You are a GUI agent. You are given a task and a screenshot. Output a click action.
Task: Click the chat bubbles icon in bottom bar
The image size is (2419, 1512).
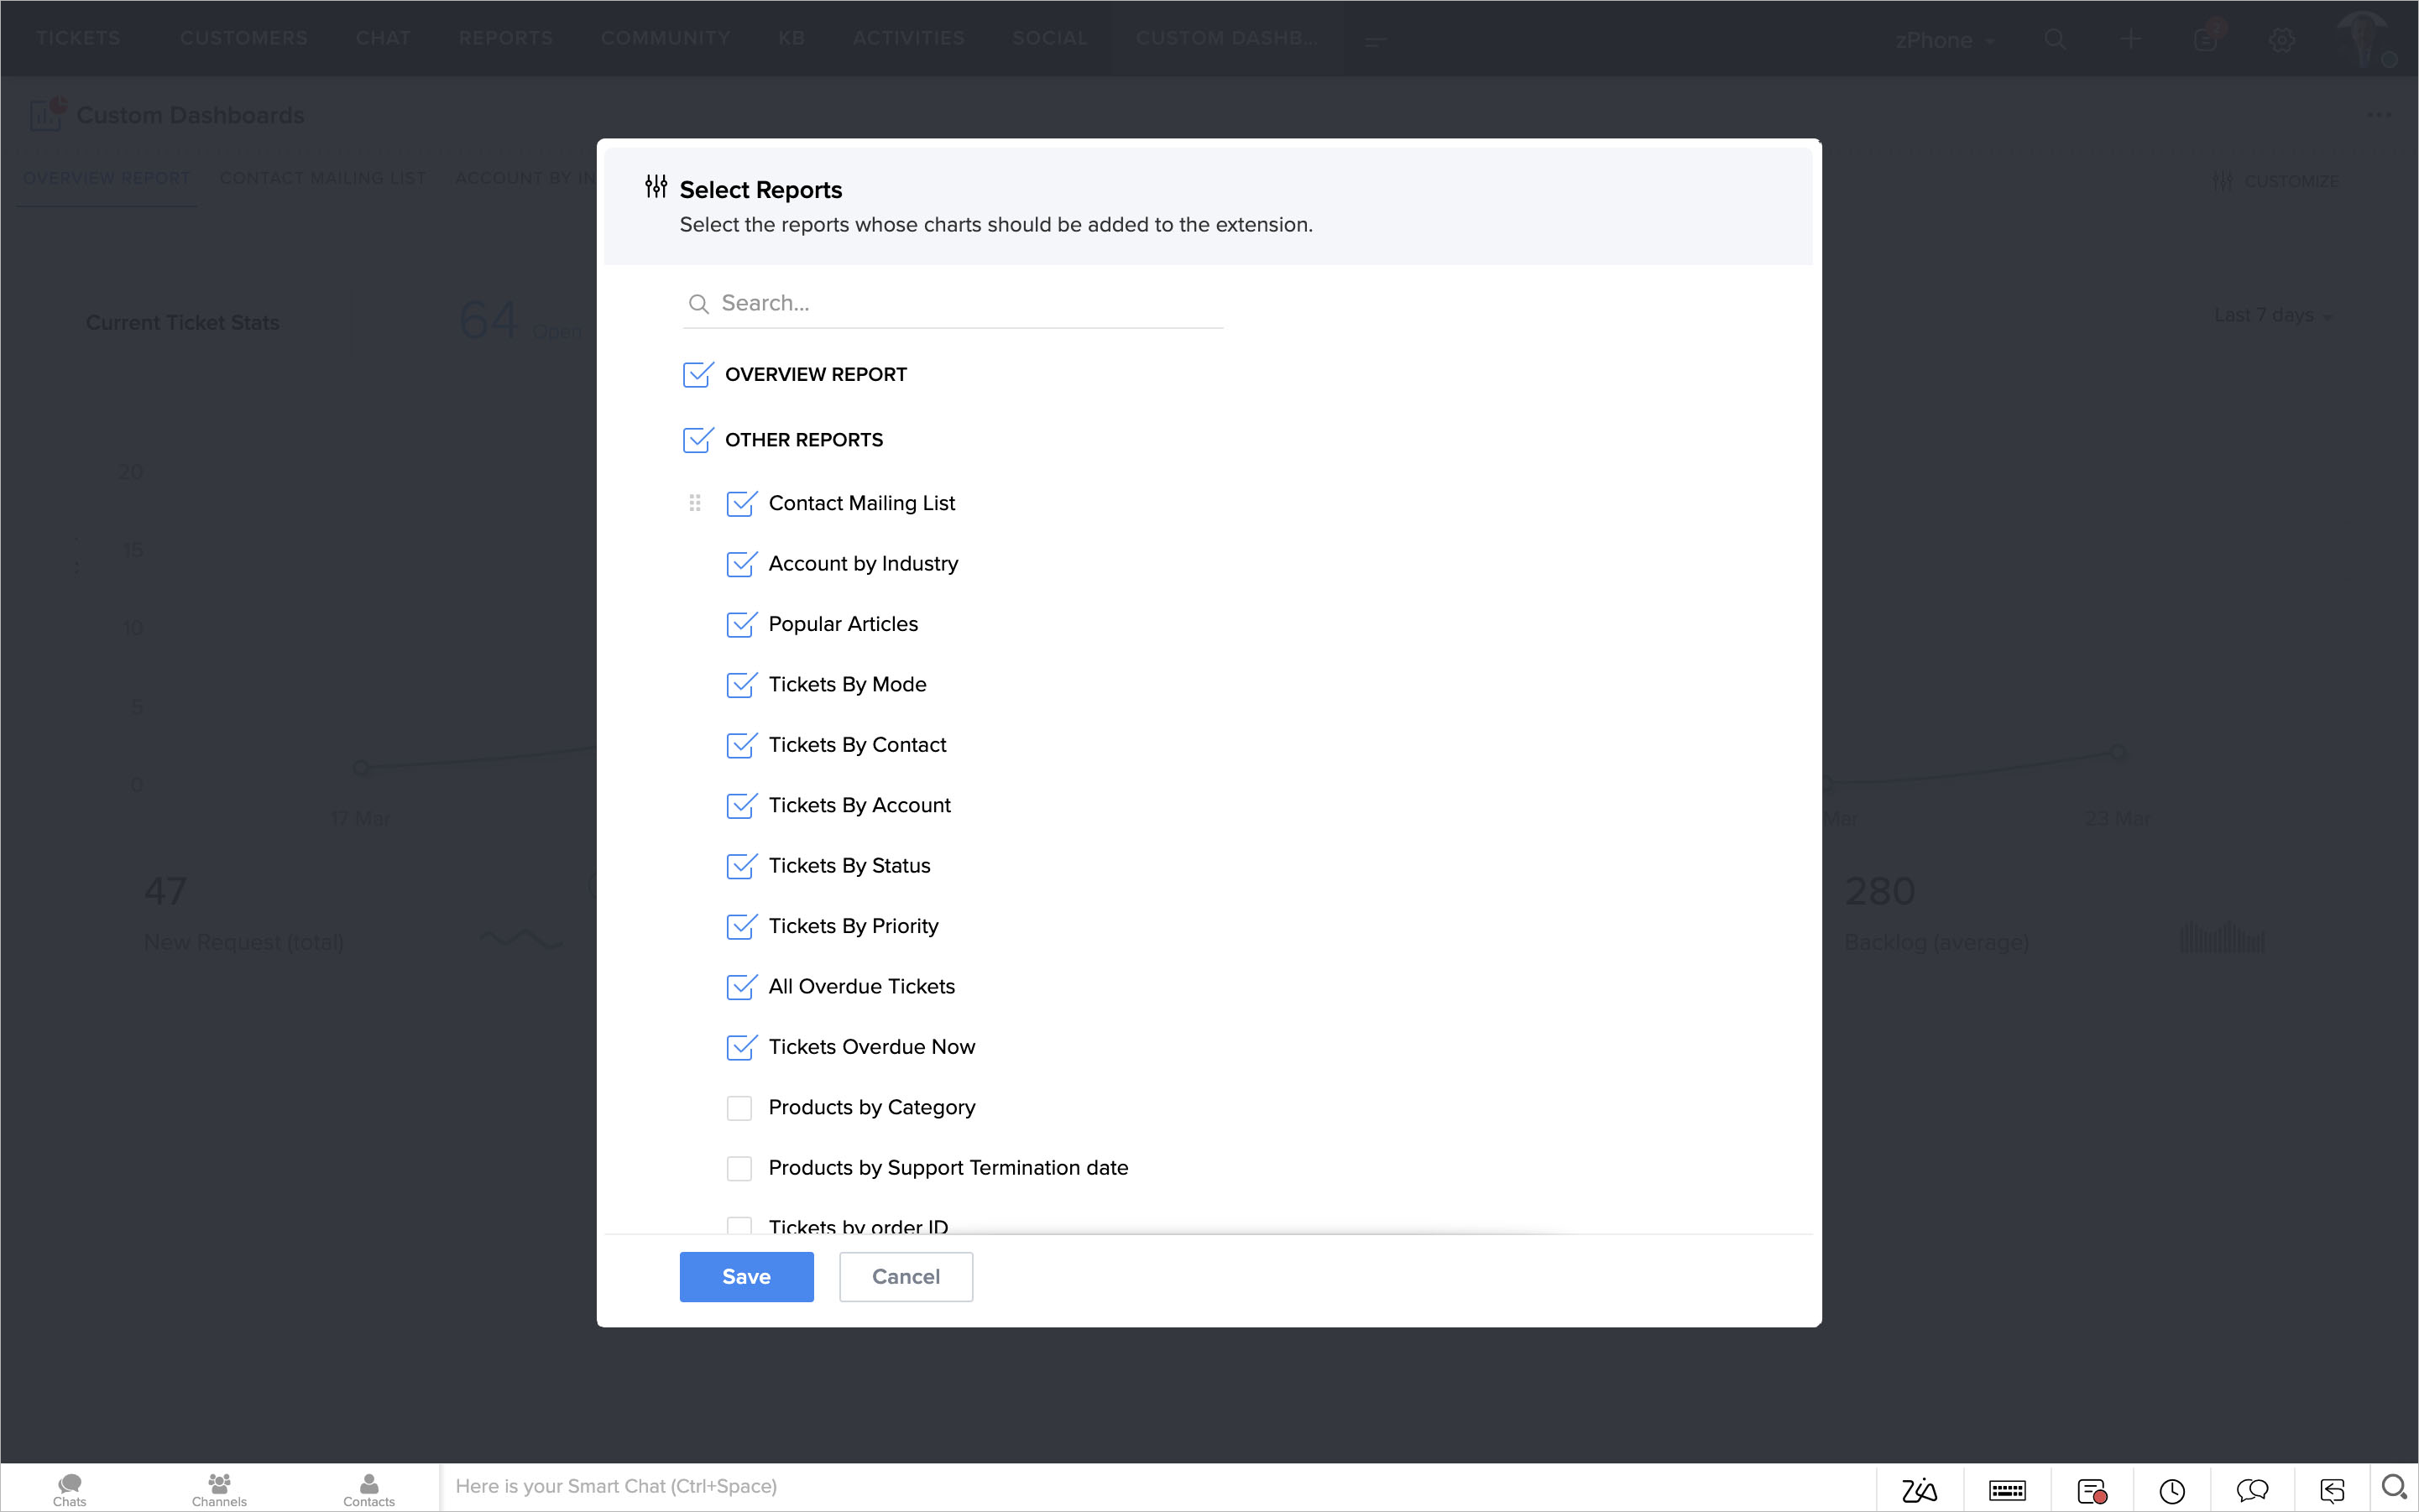[x=2251, y=1490]
